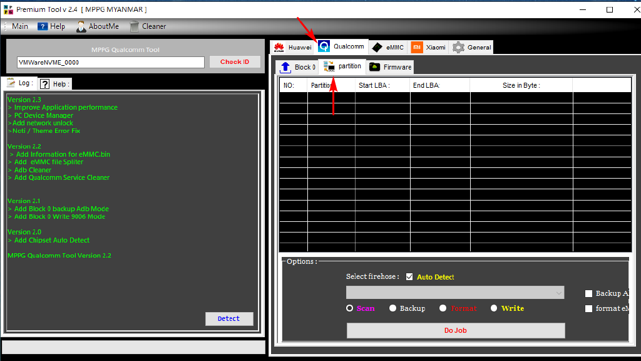Tick the format eMMC checkbox

pyautogui.click(x=588, y=308)
